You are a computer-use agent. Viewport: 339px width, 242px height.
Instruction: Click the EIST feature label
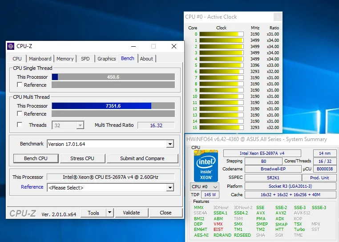pos(218,230)
